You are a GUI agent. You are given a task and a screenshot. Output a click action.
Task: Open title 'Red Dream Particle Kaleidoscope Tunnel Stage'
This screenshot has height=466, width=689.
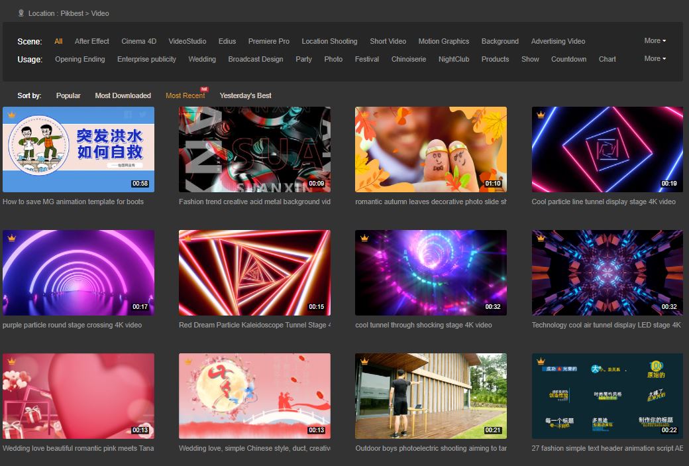tap(254, 325)
